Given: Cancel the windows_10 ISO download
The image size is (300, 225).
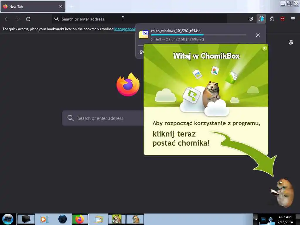Looking at the screenshot, I should tap(258, 35).
